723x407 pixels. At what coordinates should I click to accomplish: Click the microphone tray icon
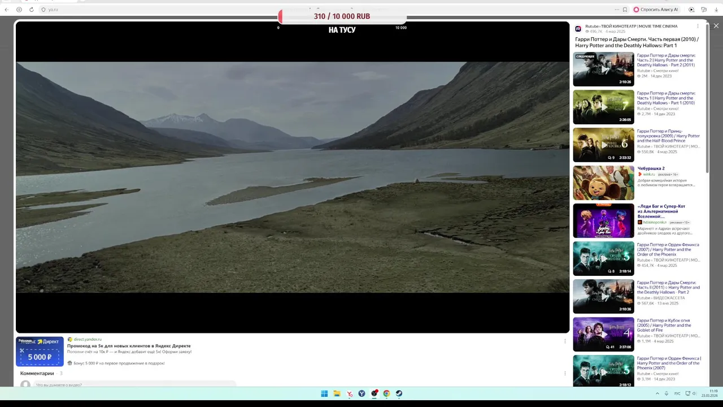(667, 393)
